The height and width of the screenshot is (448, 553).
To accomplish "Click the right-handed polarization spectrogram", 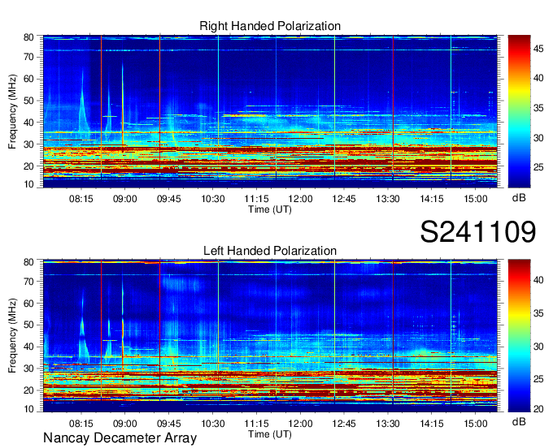I will (270, 111).
